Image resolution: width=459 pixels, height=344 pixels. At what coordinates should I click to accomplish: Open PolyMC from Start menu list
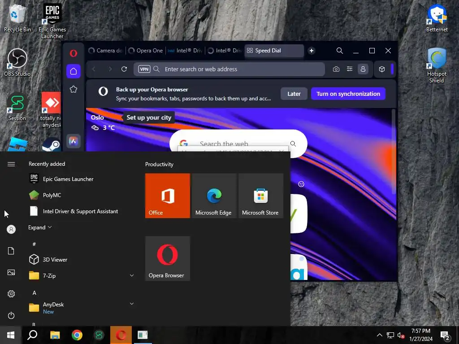click(x=82, y=195)
